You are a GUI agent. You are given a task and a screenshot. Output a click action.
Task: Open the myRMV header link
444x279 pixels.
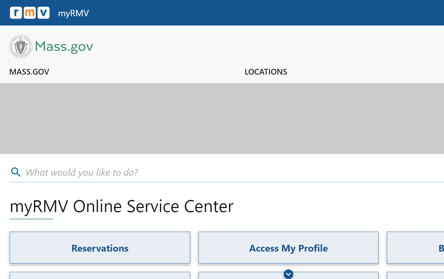pos(73,13)
